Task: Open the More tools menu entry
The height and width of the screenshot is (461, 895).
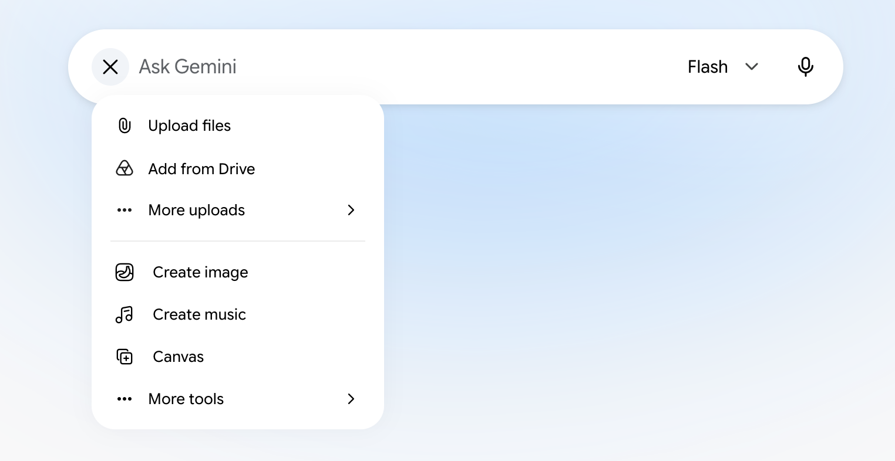Action: click(238, 399)
